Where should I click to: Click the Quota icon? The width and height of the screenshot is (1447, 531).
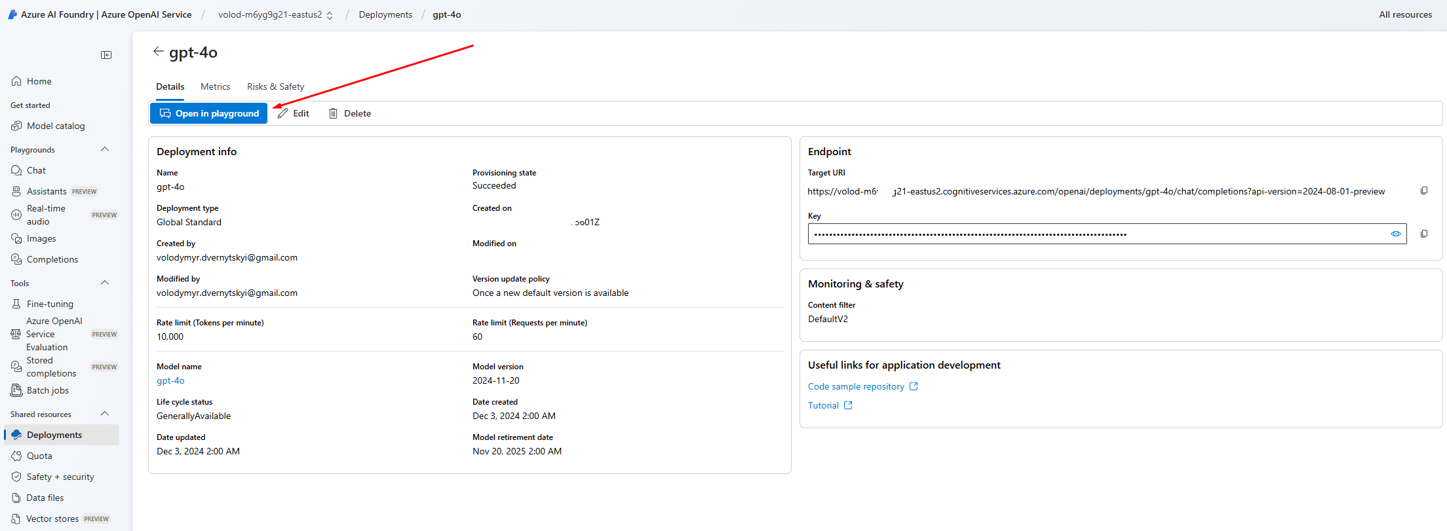click(x=16, y=456)
